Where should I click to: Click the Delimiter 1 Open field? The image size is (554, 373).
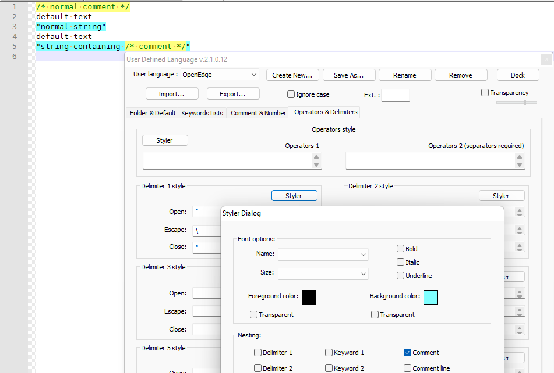pos(207,212)
